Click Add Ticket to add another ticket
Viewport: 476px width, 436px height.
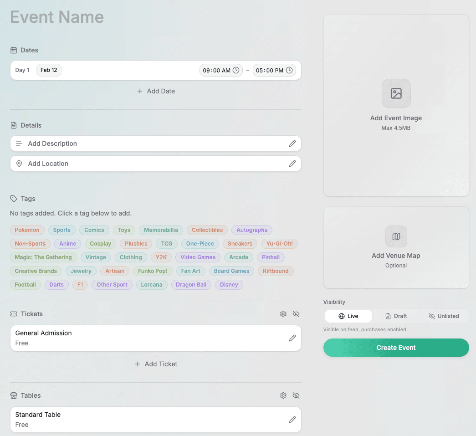156,364
